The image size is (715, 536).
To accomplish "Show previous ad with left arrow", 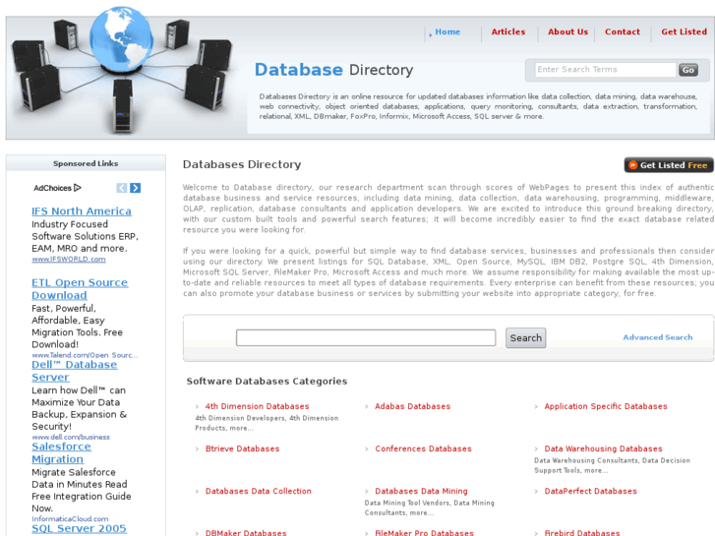I will pos(122,188).
